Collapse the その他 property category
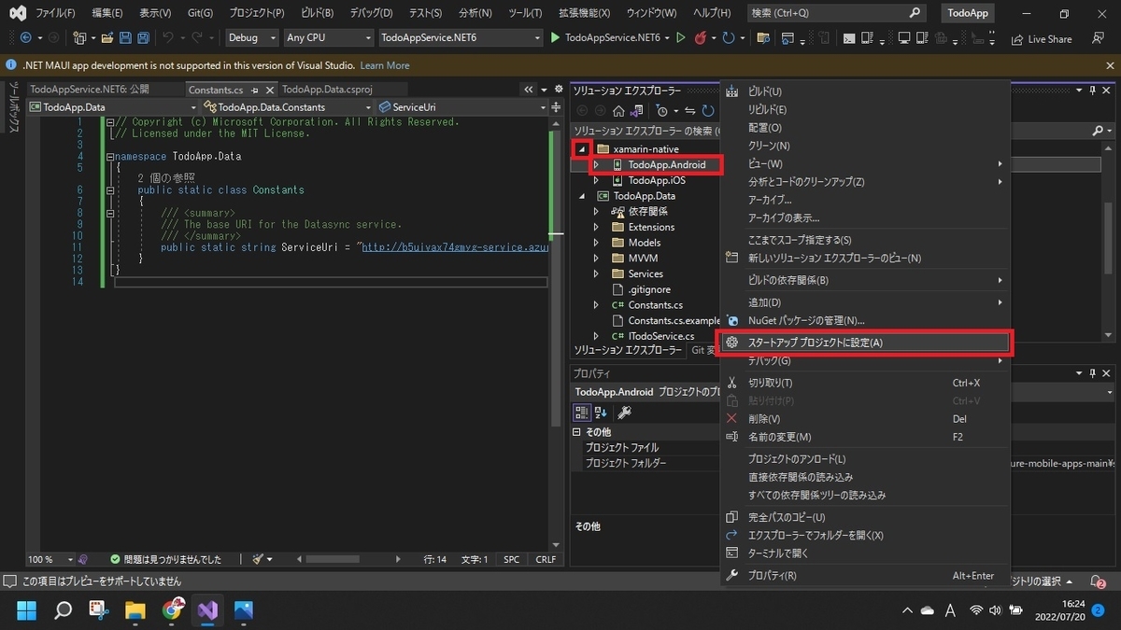 (576, 433)
